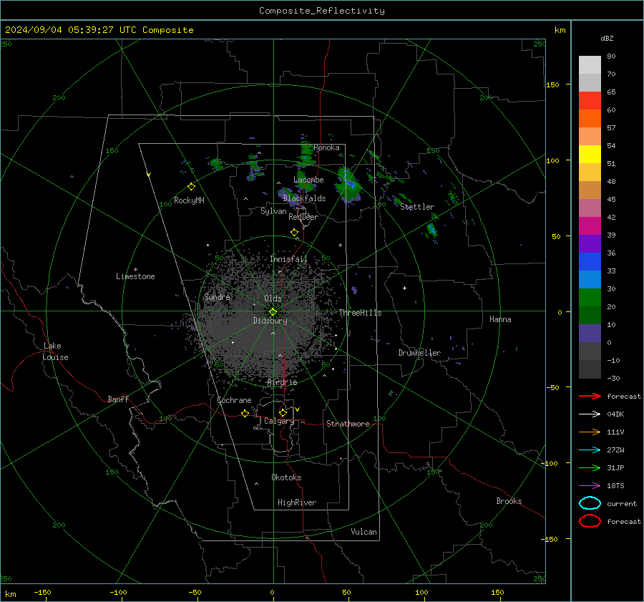Select the dark orange 57-60 dBZ swatch
644x602 pixels.
(590, 119)
